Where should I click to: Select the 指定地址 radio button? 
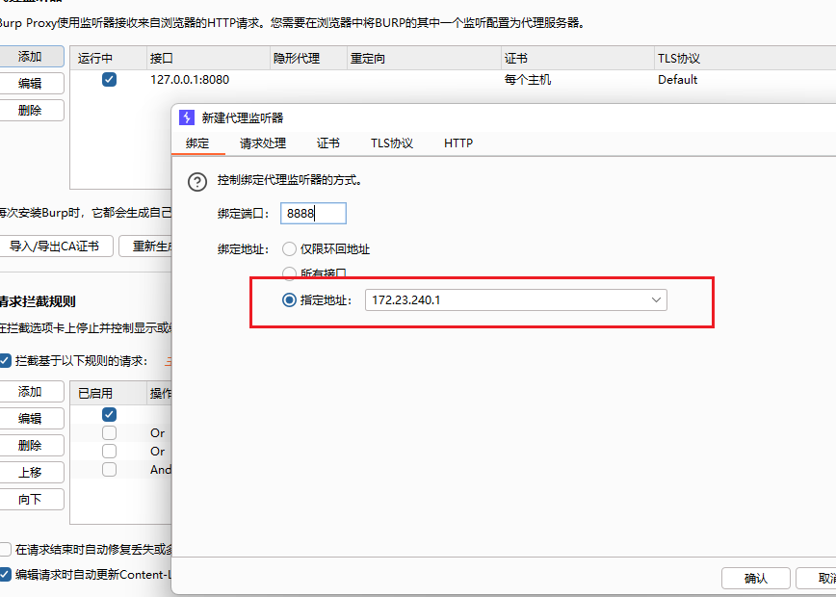coord(289,300)
